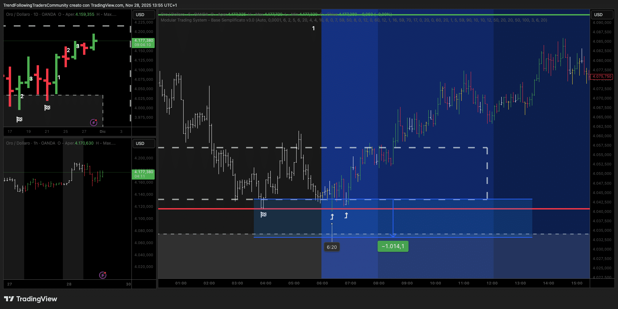
Task: Select the red 4.075,750 price label
Action: (x=602, y=77)
